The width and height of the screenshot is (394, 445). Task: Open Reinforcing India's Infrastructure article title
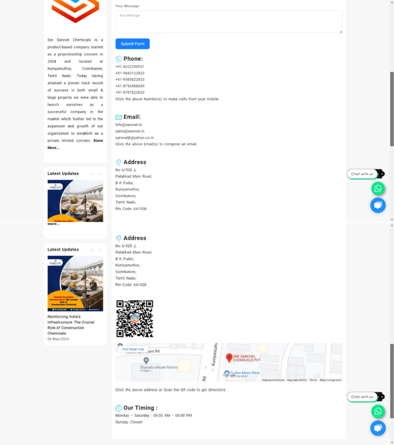click(x=71, y=325)
